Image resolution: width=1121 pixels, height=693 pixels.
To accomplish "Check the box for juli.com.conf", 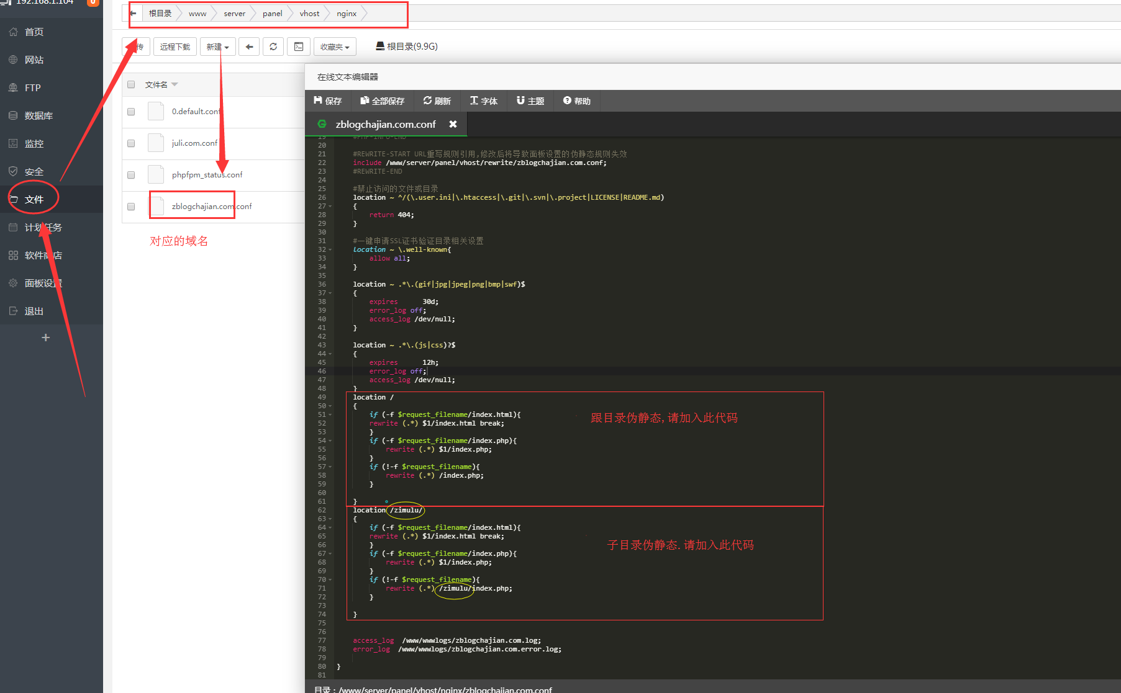I will point(131,143).
